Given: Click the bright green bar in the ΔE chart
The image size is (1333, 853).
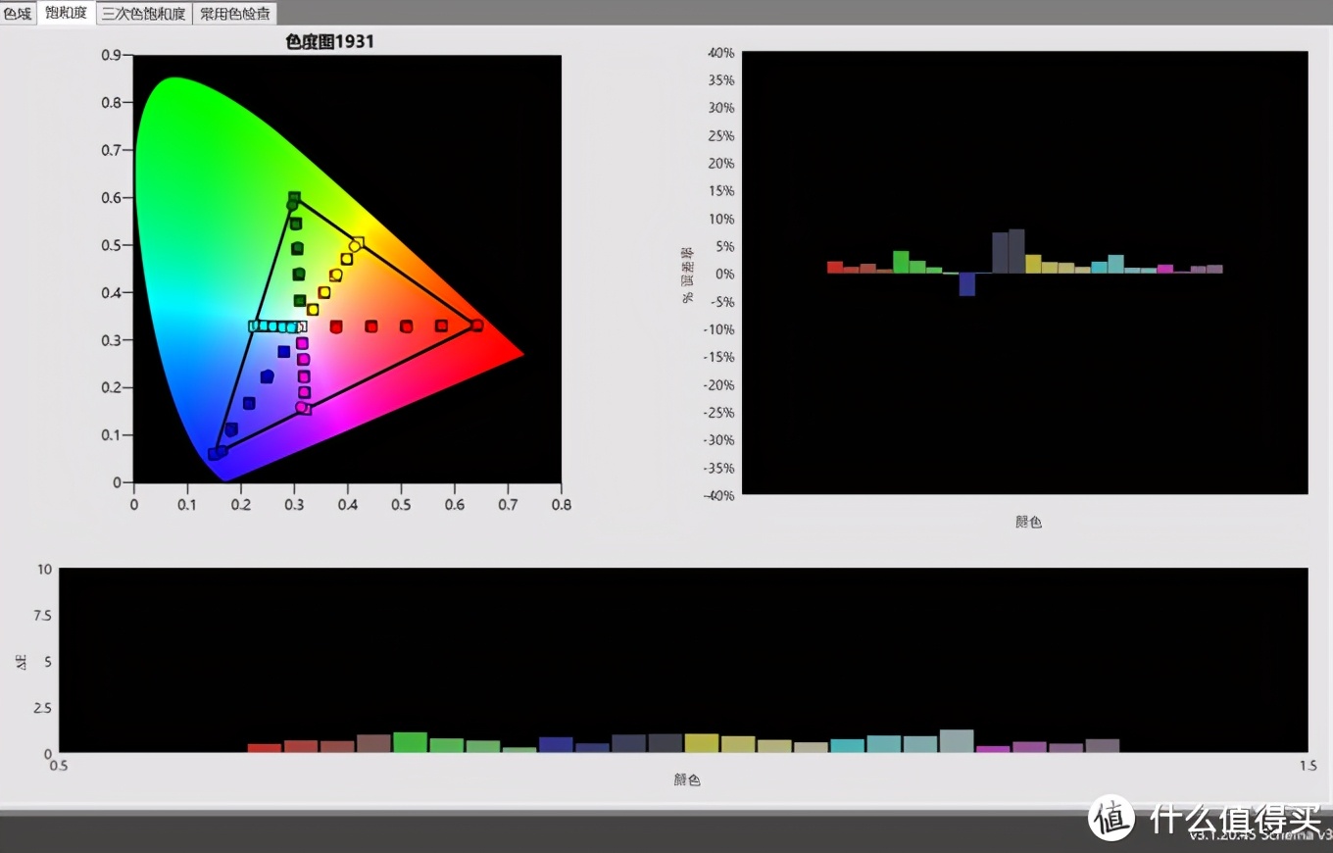Looking at the screenshot, I should [x=410, y=742].
